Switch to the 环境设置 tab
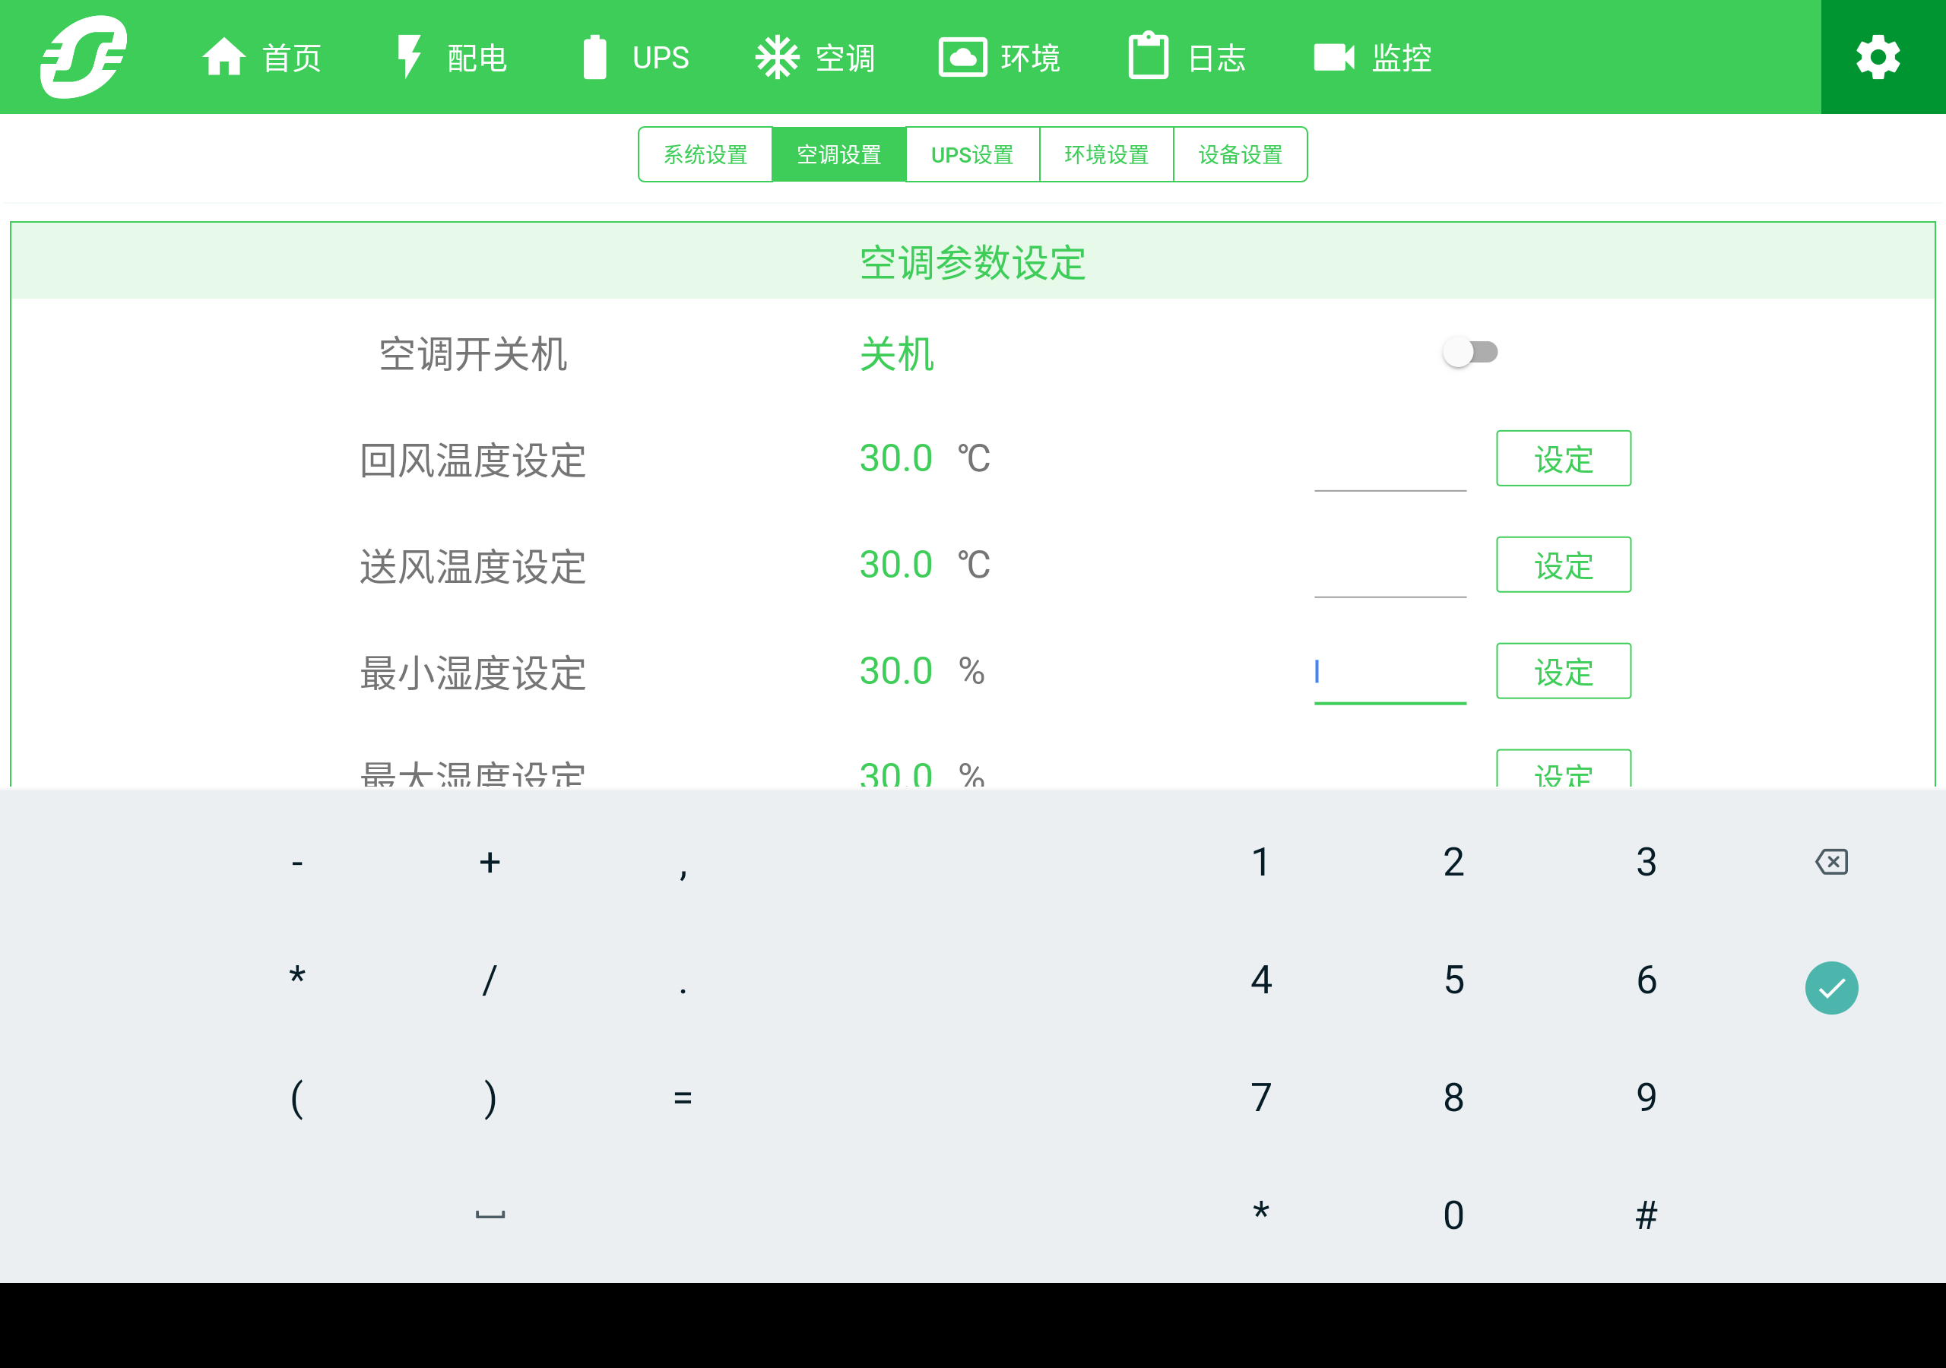Viewport: 1946px width, 1368px height. [1106, 154]
